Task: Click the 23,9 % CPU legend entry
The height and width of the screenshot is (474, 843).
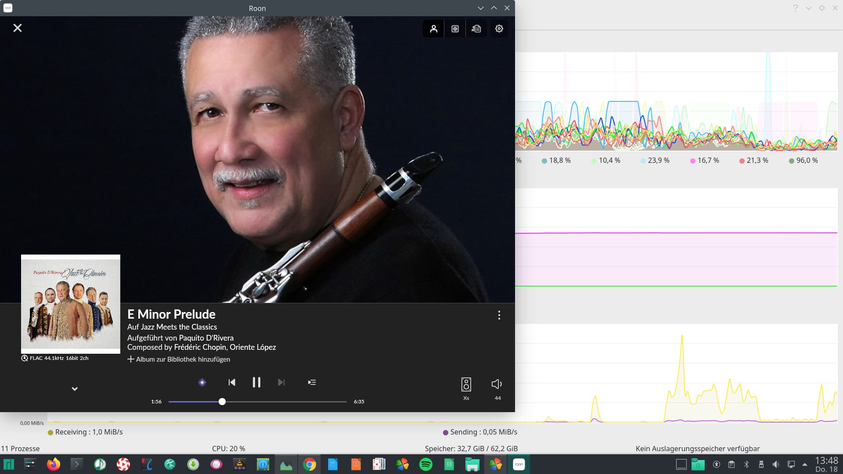Action: [655, 161]
